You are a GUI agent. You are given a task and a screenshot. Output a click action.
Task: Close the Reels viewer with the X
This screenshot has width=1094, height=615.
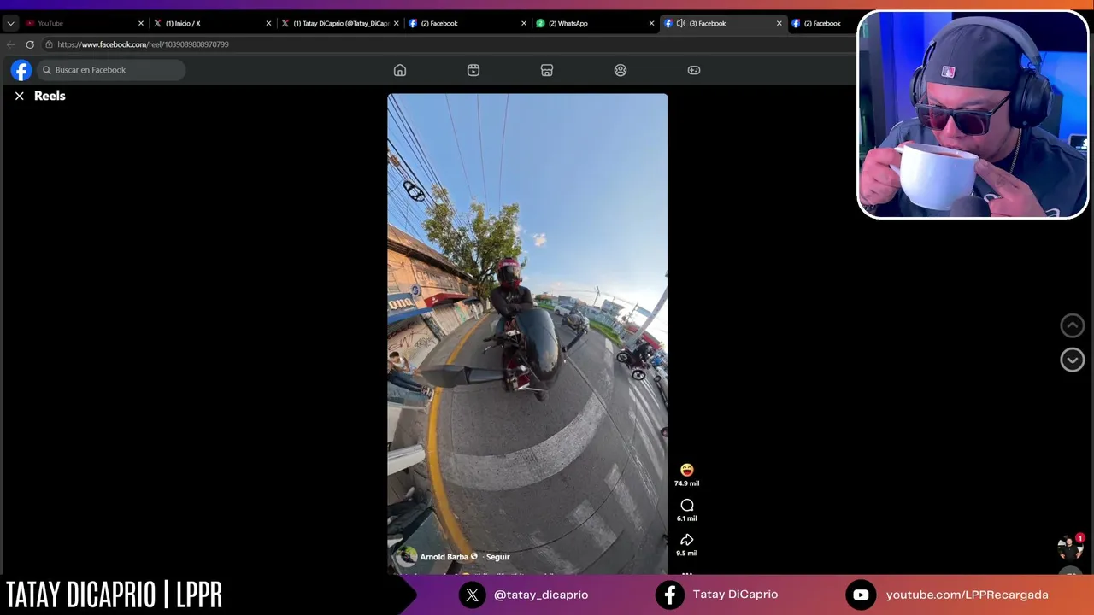point(20,97)
